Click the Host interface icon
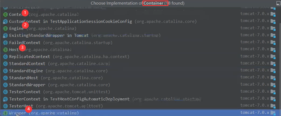Viewport: 281px width, 116px height. coord(5,49)
